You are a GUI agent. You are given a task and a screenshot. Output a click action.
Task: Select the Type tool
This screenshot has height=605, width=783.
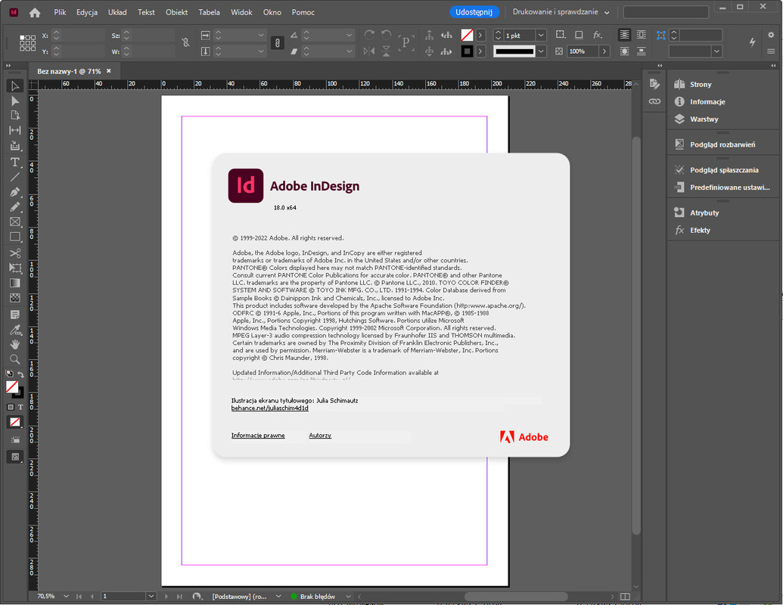tap(15, 163)
